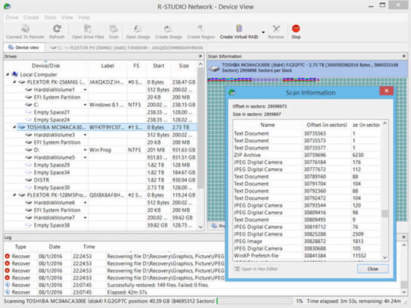The image size is (411, 308).
Task: Collapse the PLEXTOR PX-256M6S disk node
Action: tap(15, 82)
